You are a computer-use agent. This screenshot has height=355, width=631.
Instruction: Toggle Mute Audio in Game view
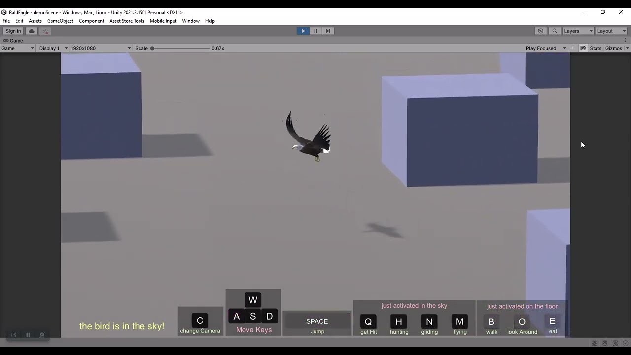click(x=573, y=48)
